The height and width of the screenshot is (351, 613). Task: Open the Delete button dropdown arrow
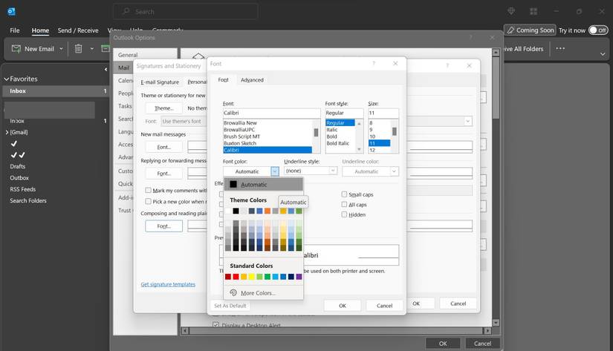coord(92,49)
